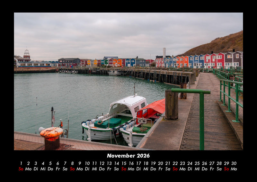Click the red 'So' label under 29

226,169
